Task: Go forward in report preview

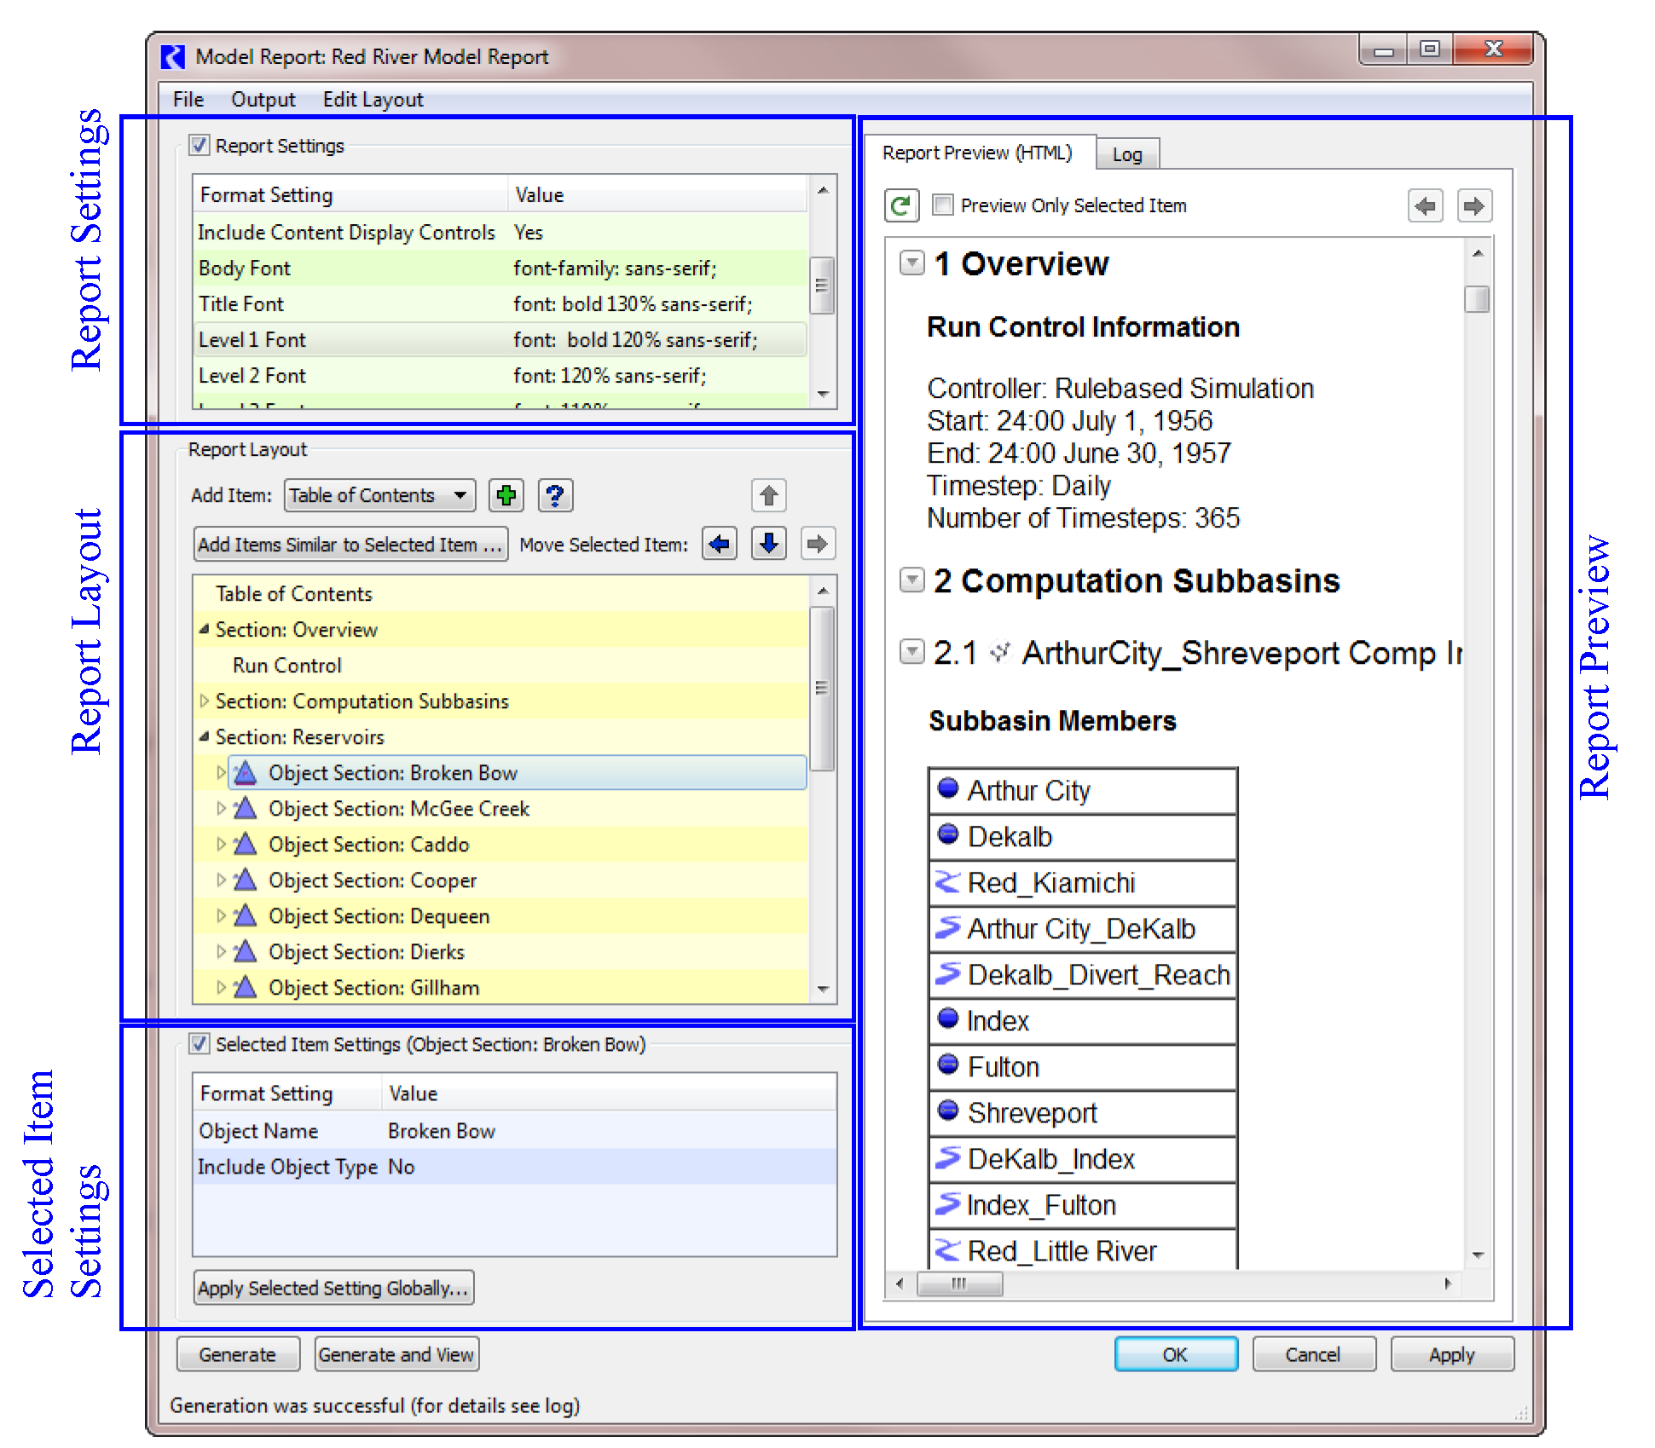Action: click(x=1473, y=205)
